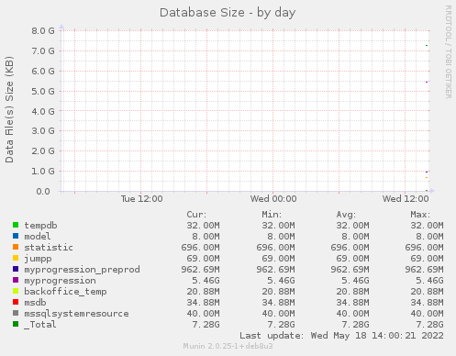Viewport: 456px width, 356px height.
Task: Click the 'Last update' timestamp line
Action: point(341,336)
